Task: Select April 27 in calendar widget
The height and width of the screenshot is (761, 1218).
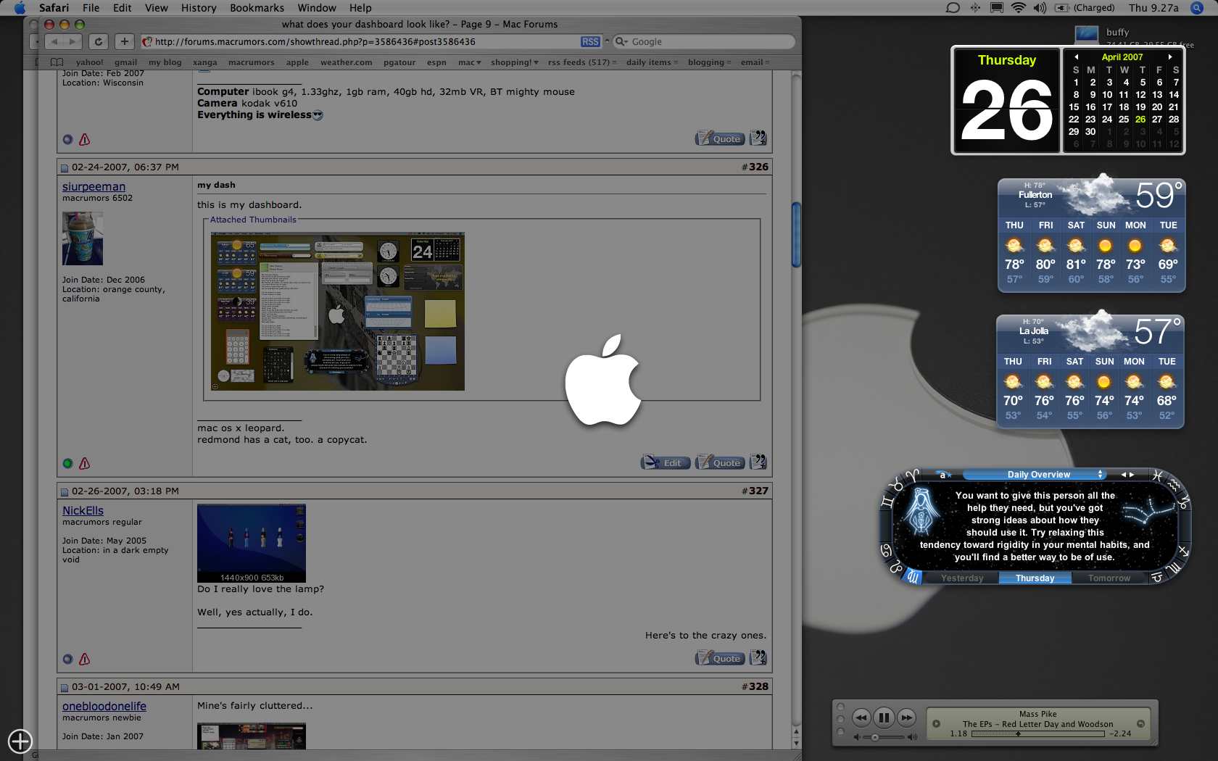Action: click(1157, 120)
